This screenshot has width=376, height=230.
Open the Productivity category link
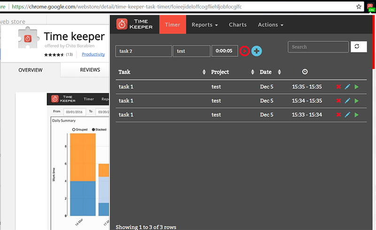pyautogui.click(x=93, y=54)
